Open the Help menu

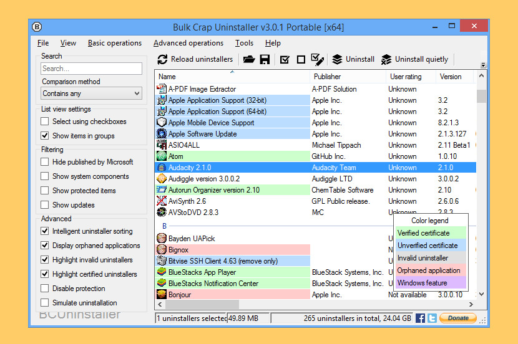pos(273,43)
